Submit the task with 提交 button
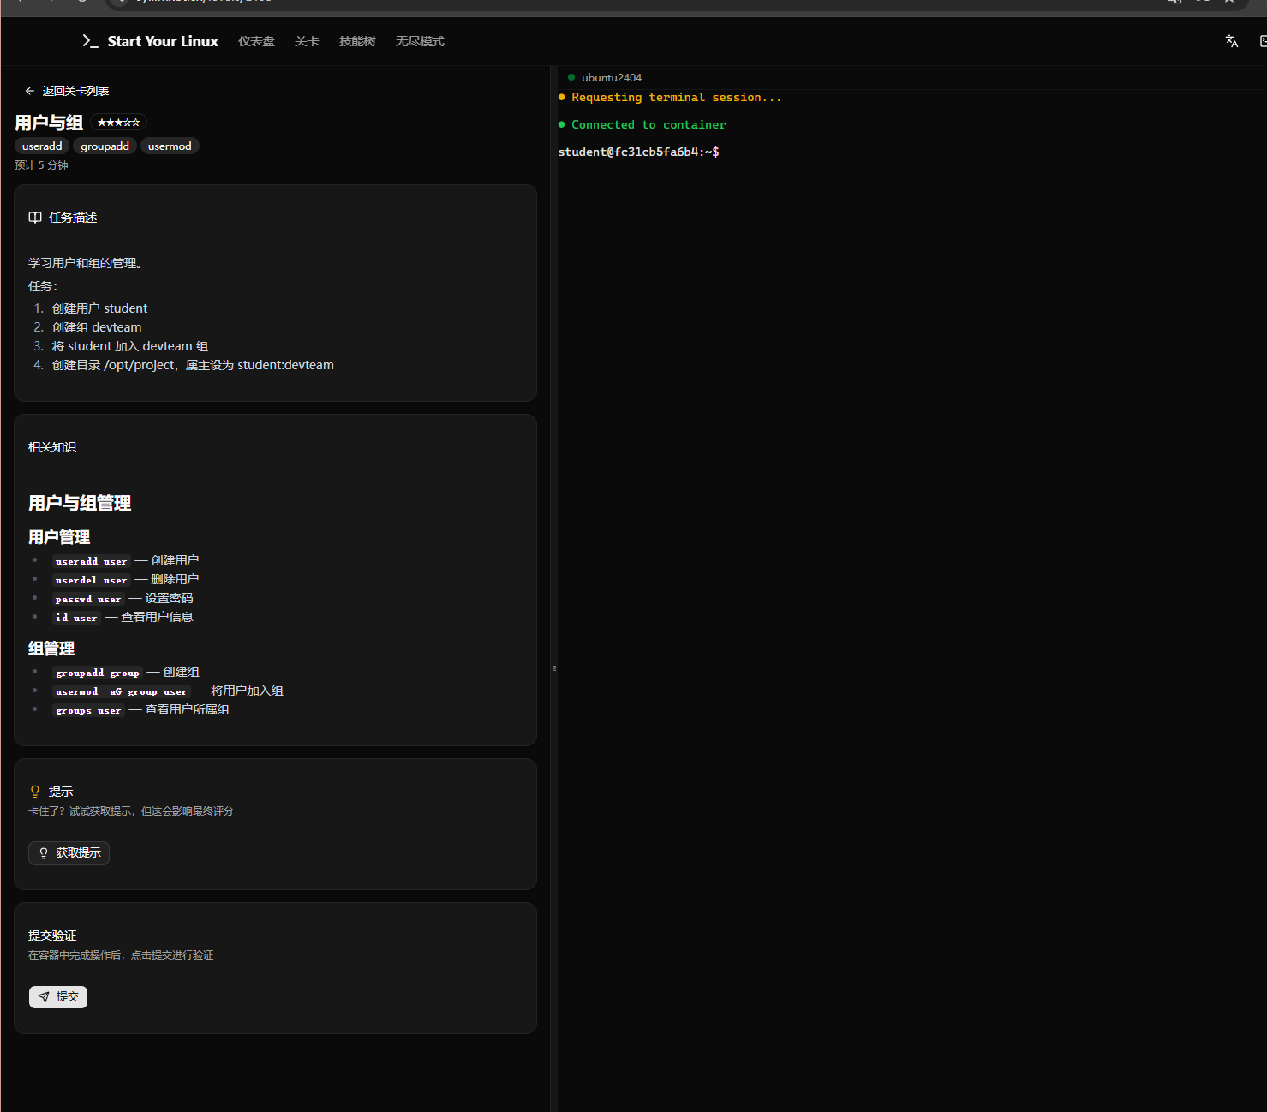 pos(58,997)
